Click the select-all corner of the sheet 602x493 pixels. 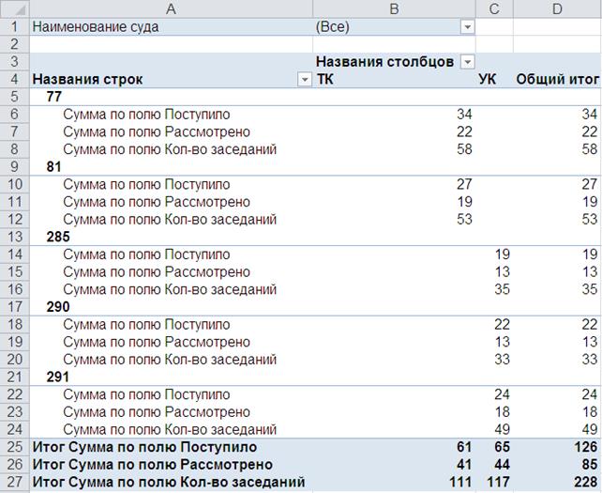coord(15,8)
